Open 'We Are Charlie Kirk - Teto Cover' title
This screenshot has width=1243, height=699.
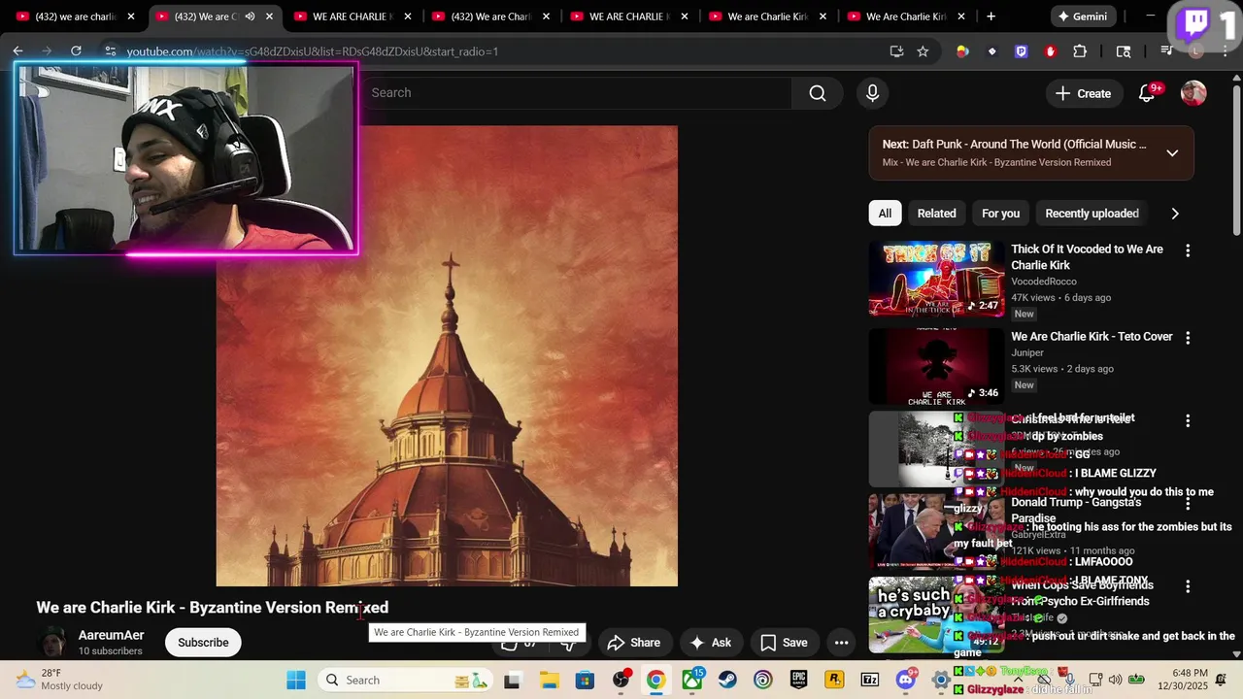point(1092,337)
